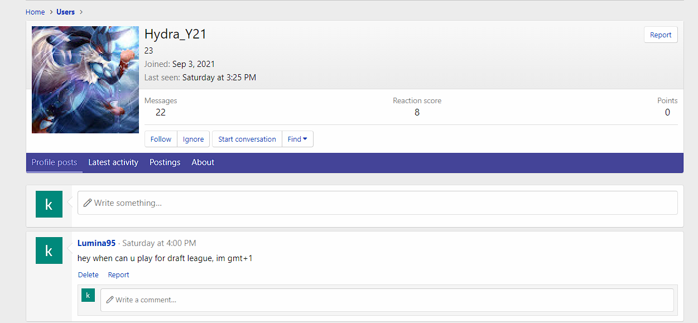Click small 'k' avatar beside comment box

[88, 295]
